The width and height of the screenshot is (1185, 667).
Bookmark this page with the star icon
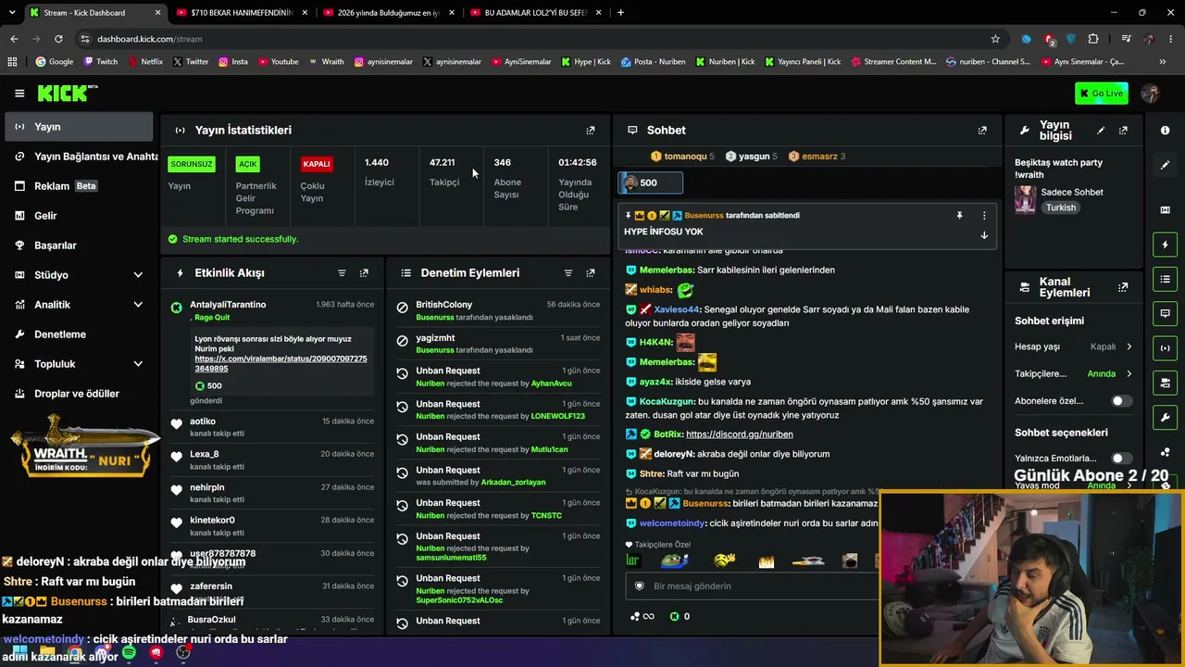[995, 39]
